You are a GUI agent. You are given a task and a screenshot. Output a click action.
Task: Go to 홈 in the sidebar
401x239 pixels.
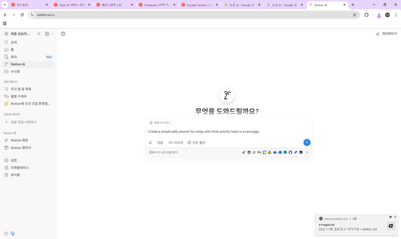(x=28, y=49)
